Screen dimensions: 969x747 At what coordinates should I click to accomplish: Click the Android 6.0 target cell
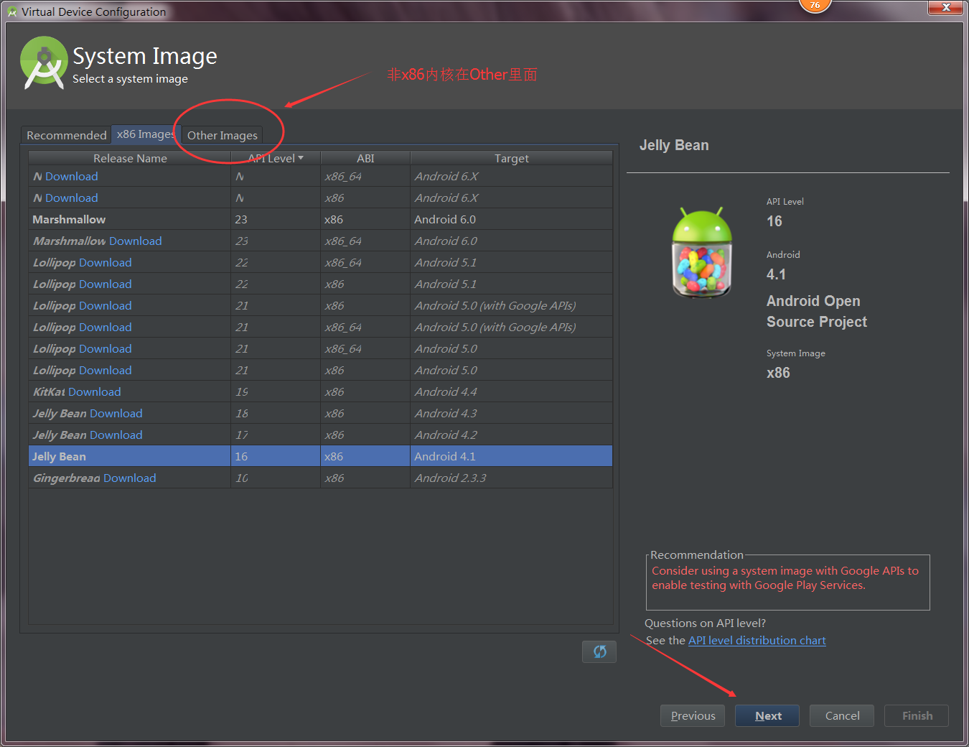pyautogui.click(x=511, y=219)
